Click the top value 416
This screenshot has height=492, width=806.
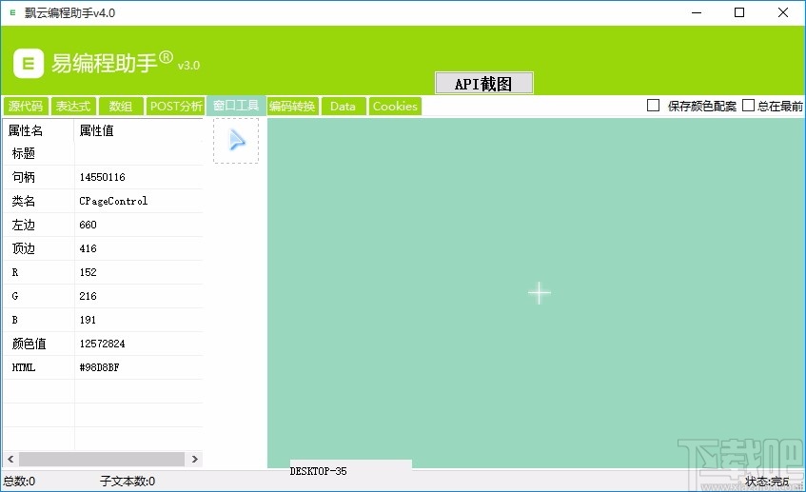(88, 248)
